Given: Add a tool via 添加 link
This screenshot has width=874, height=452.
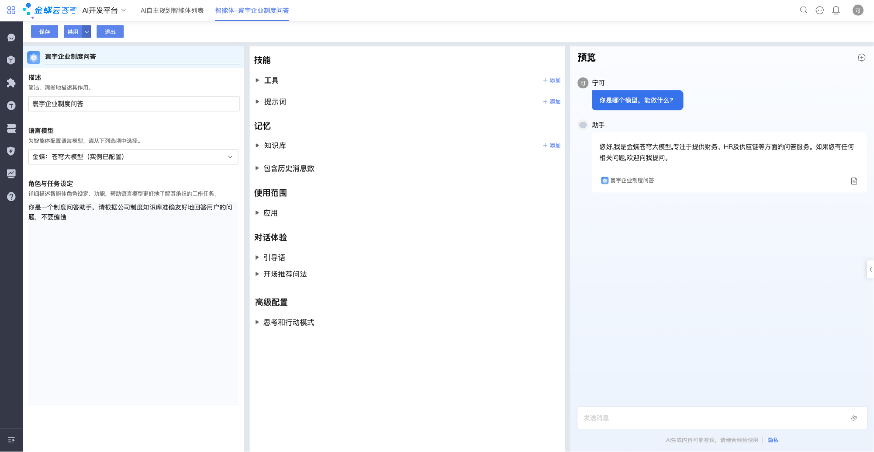Looking at the screenshot, I should click(x=552, y=80).
